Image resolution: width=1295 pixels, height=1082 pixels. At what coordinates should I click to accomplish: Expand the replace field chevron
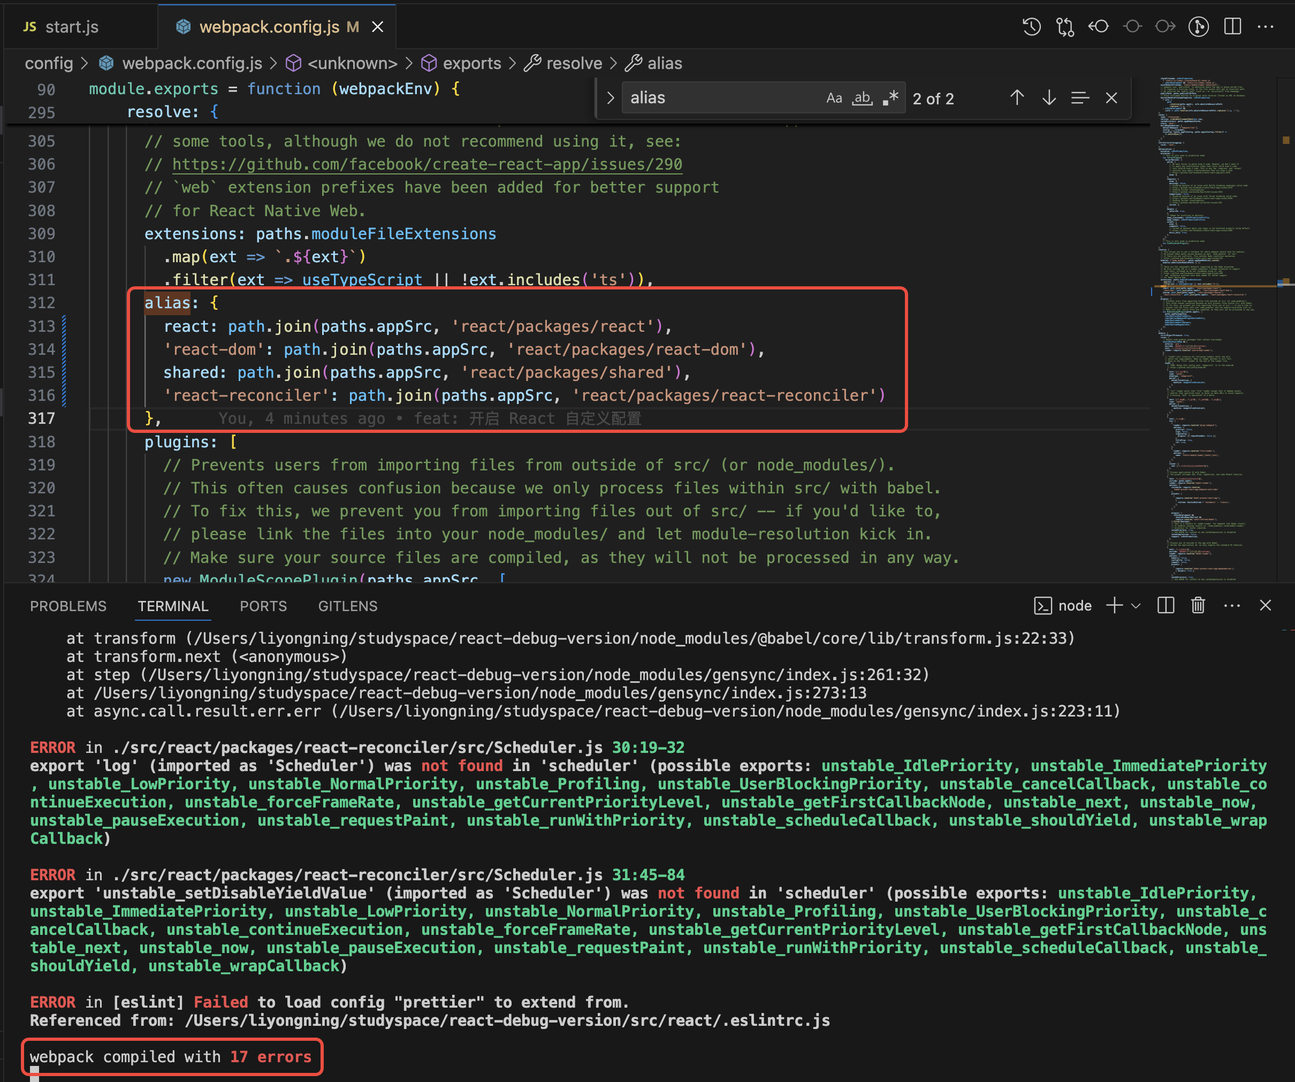click(611, 98)
